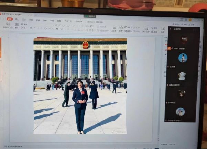Image resolution: width=207 pixels, height=149 pixels.
Task: Click the align left icon
Action: (68, 29)
